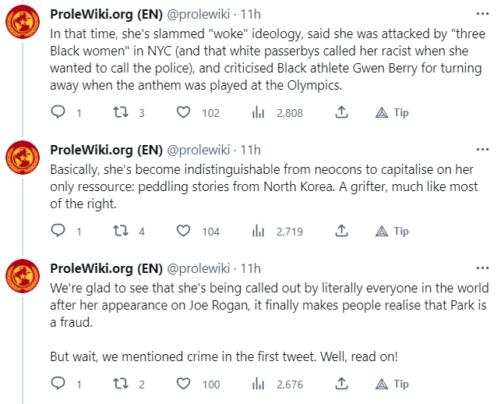Share the tweet about neocons

point(341,231)
